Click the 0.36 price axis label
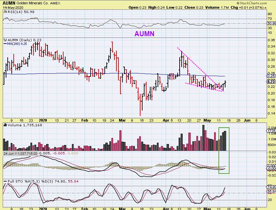Image resolution: width=276 pixels, height=210 pixels. pyautogui.click(x=271, y=40)
